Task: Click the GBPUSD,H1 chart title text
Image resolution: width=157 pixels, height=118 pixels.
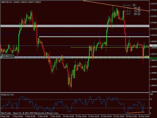Action: tap(7, 2)
